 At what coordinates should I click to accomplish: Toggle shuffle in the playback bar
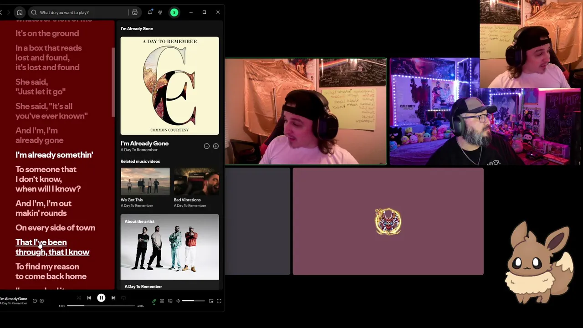tap(78, 298)
